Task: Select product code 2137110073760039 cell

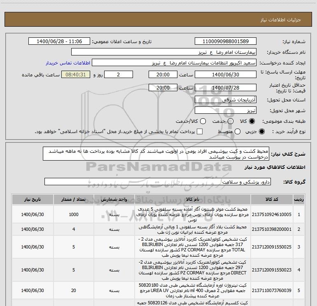Action: tap(272, 290)
